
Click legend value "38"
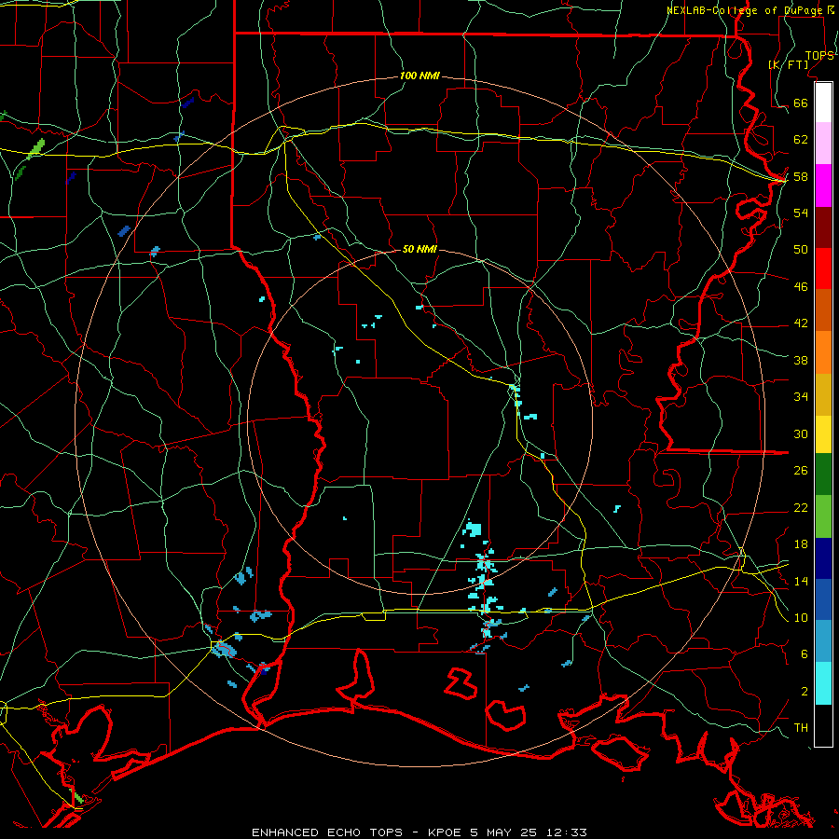pyautogui.click(x=801, y=360)
